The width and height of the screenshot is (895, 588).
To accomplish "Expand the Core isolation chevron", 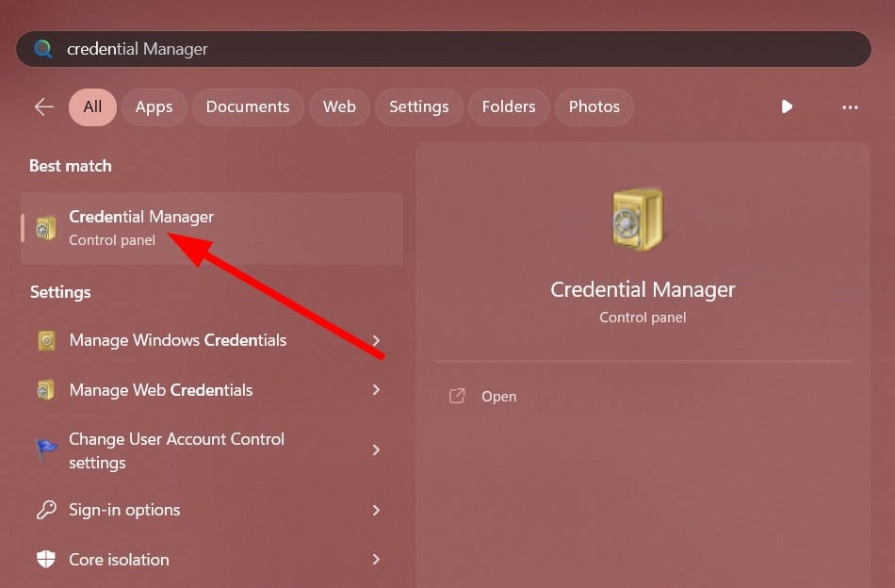I will pos(376,560).
